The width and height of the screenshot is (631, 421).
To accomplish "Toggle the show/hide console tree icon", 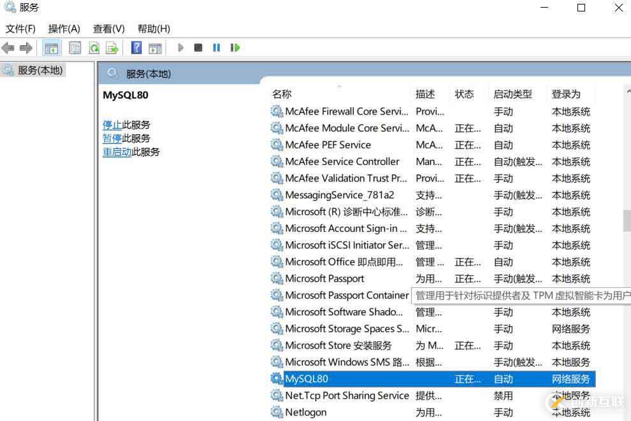I will coord(52,48).
